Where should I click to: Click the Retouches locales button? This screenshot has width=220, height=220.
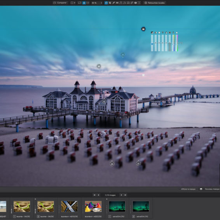click(154, 3)
